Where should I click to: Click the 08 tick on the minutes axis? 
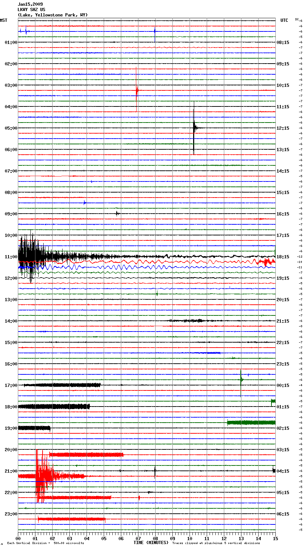155,538
